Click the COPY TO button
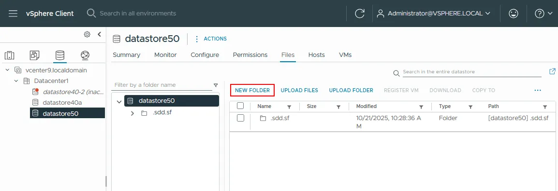Image resolution: width=558 pixels, height=191 pixels. tap(484, 90)
